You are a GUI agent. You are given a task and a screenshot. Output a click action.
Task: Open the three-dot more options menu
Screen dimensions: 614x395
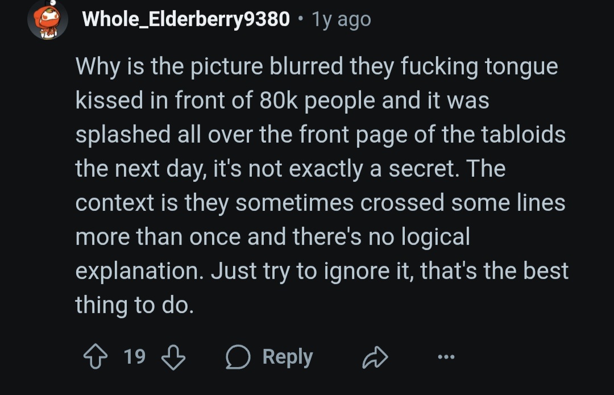pyautogui.click(x=446, y=356)
